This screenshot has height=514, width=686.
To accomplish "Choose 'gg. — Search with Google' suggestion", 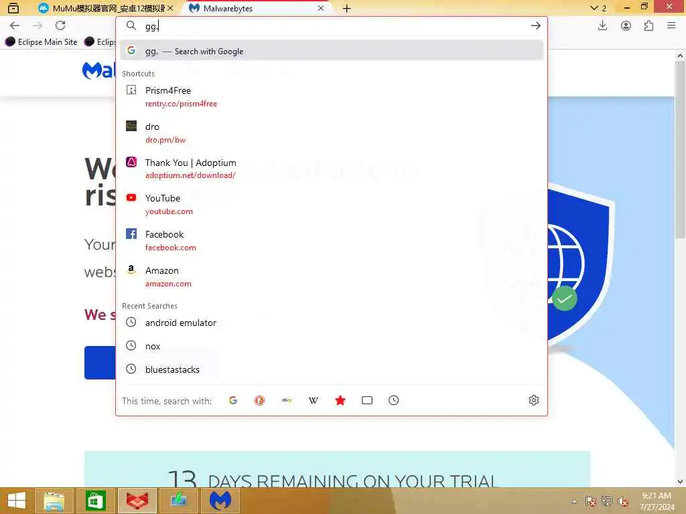I will [x=331, y=51].
